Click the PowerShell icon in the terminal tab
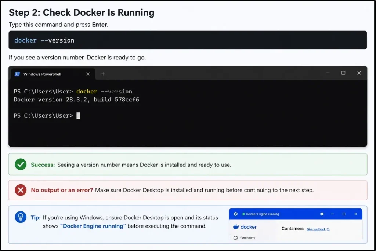The height and width of the screenshot is (251, 376). pyautogui.click(x=17, y=74)
